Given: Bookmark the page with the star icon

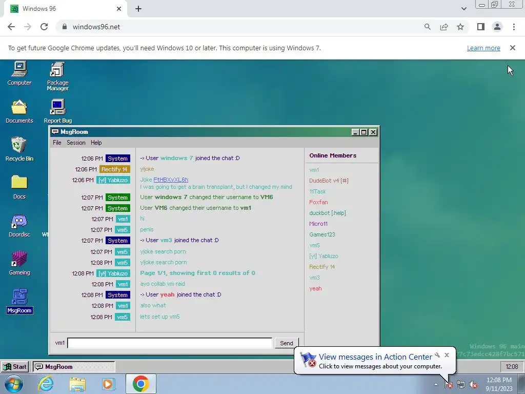Looking at the screenshot, I should [x=460, y=27].
